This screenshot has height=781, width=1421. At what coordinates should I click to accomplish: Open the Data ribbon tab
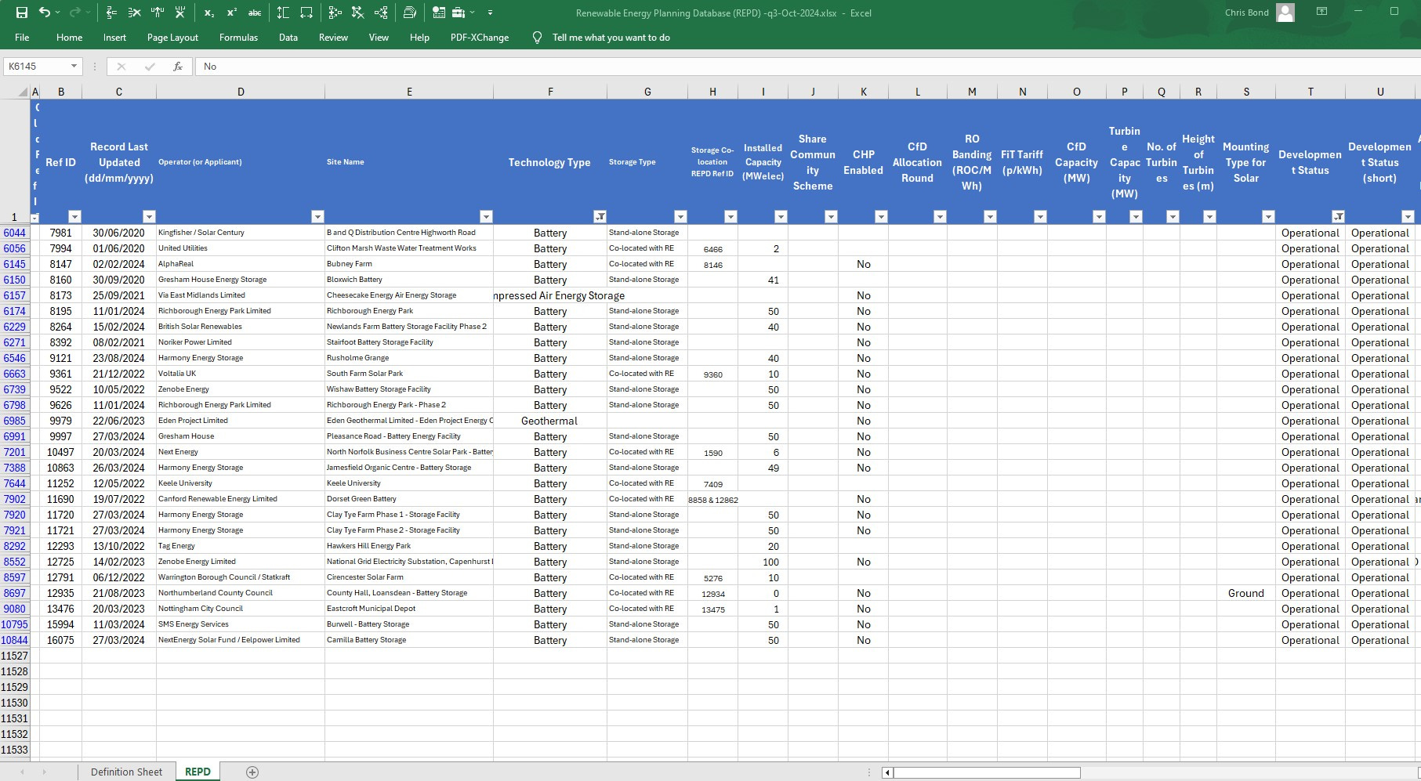pyautogui.click(x=288, y=38)
